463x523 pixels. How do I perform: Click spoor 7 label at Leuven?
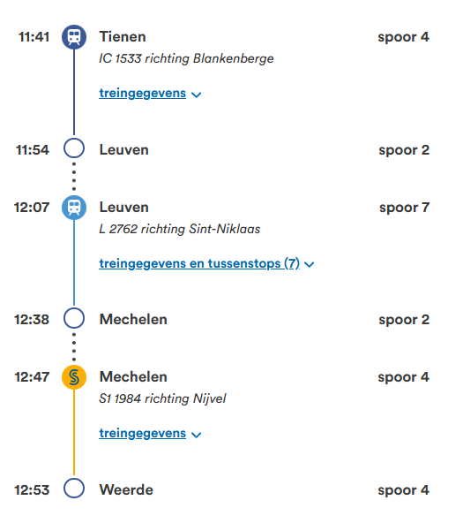click(x=404, y=208)
